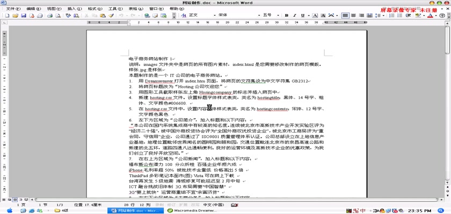This screenshot has width=451, height=214.
Task: Insert hyperlink globe icon
Action: (x=147, y=16)
